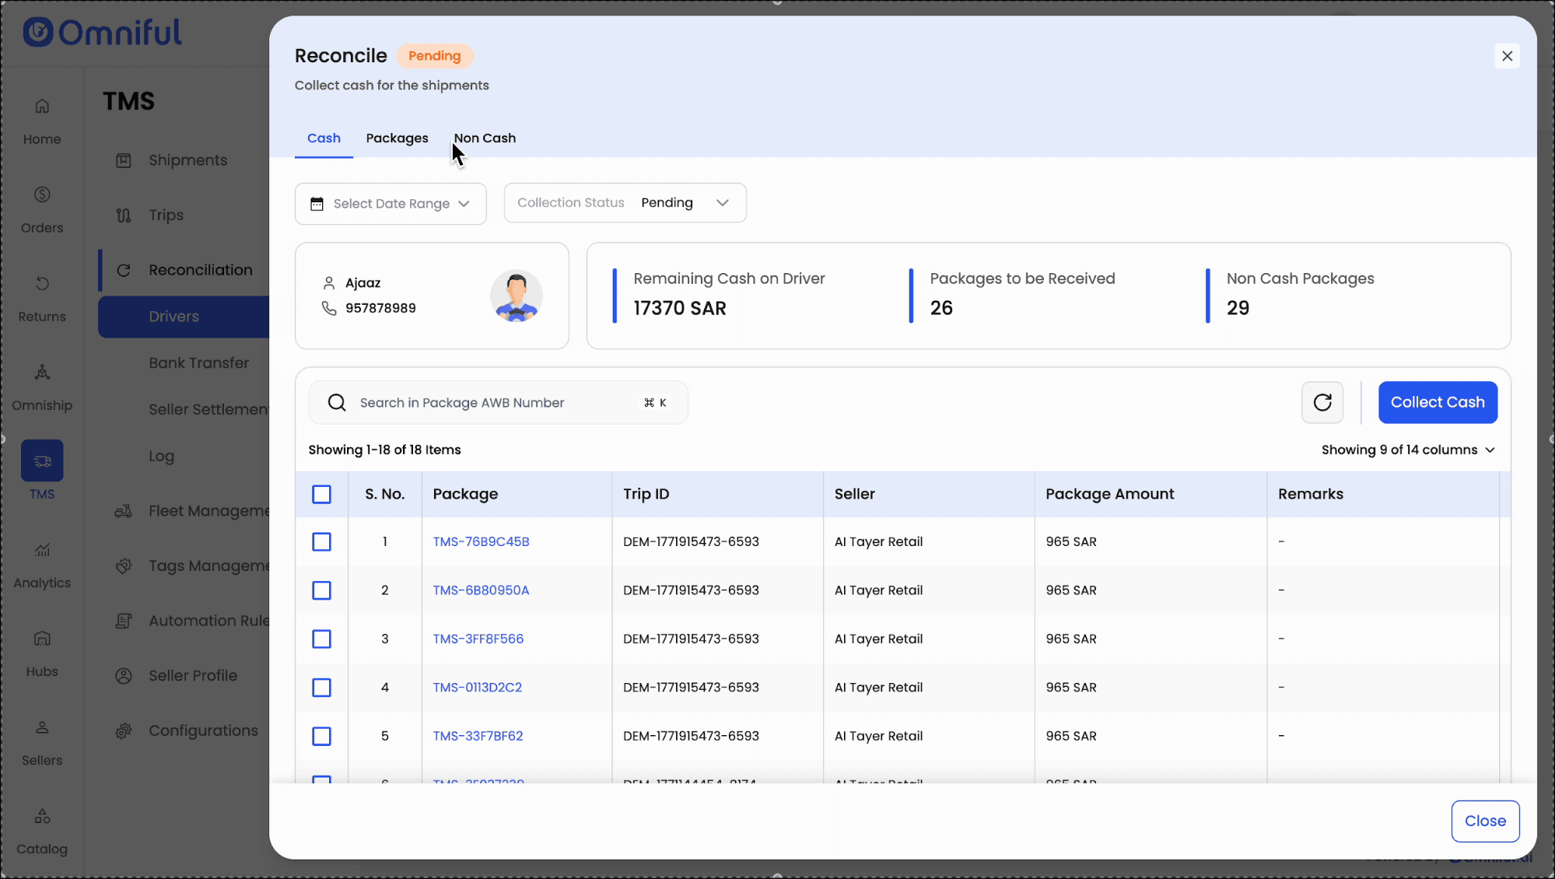Viewport: 1555px width, 879px height.
Task: Click the TMS truck icon in sidebar
Action: [x=42, y=461]
